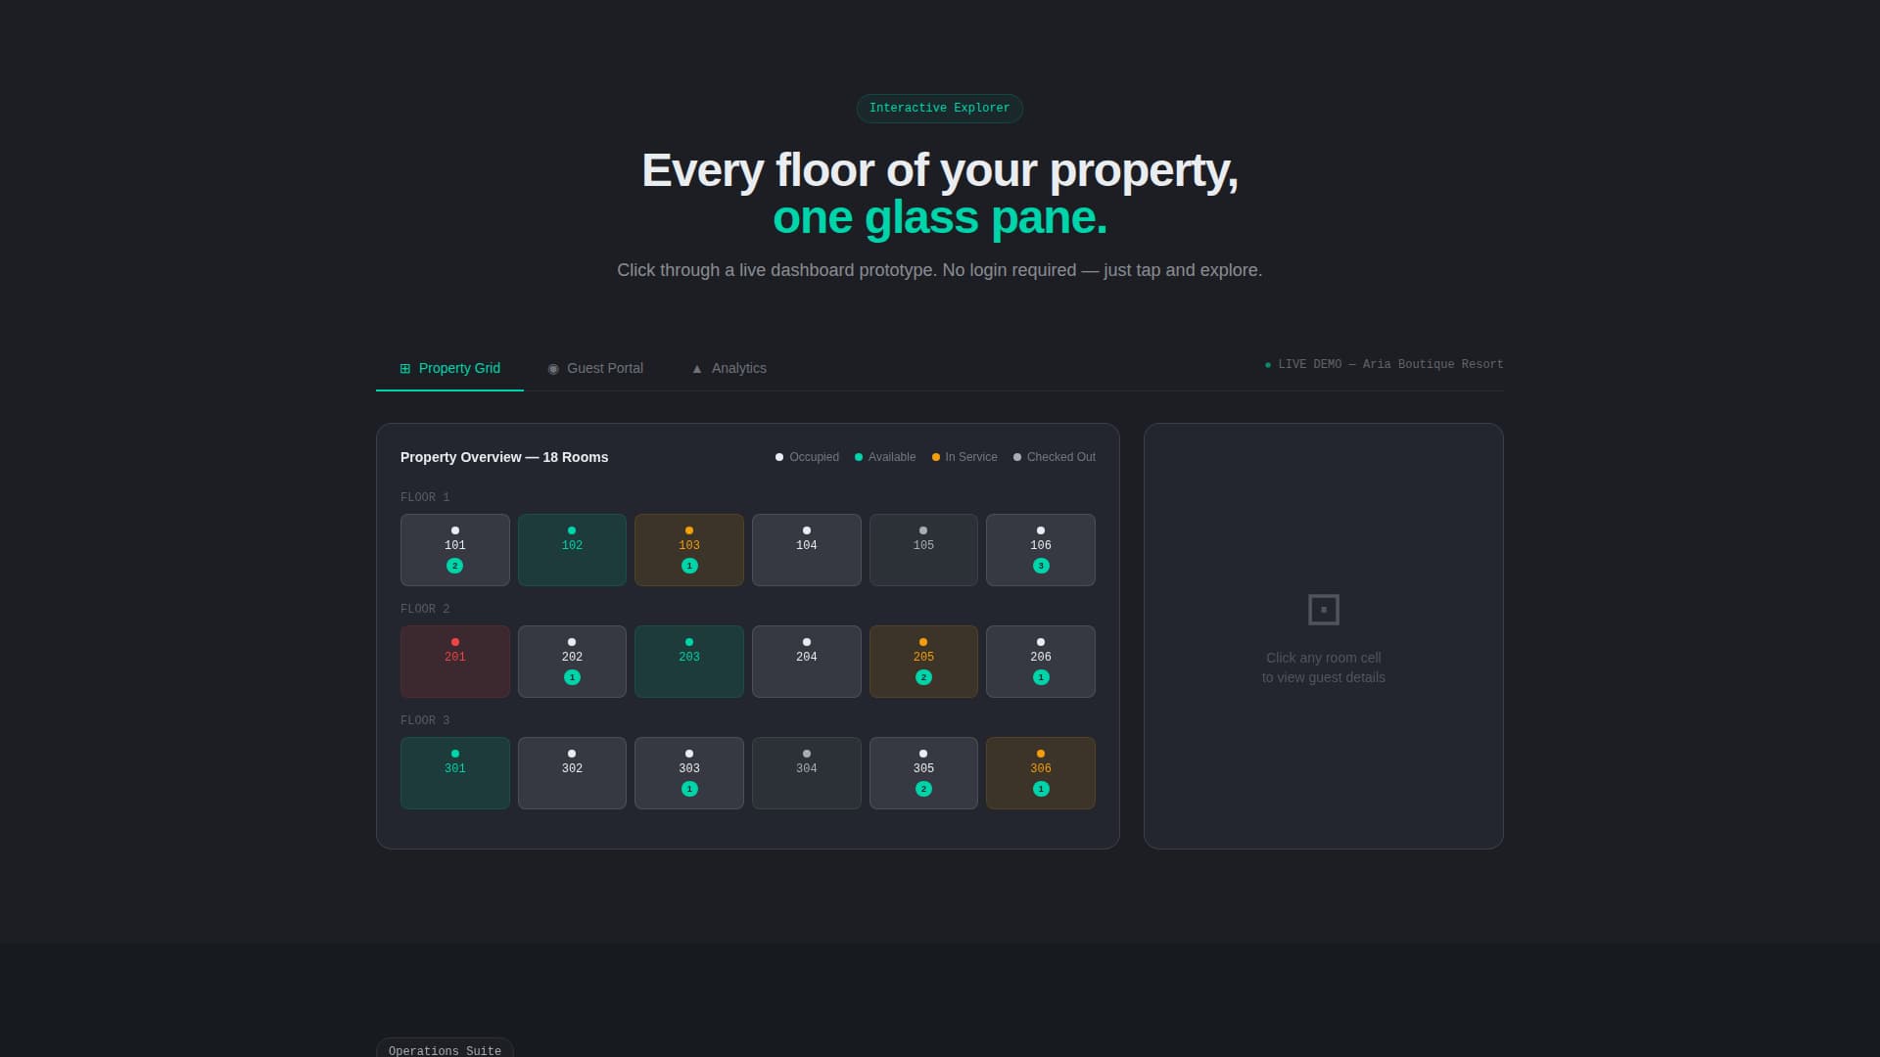Click the guest count badge on room 202
Image resolution: width=1880 pixels, height=1057 pixels.
(x=572, y=677)
